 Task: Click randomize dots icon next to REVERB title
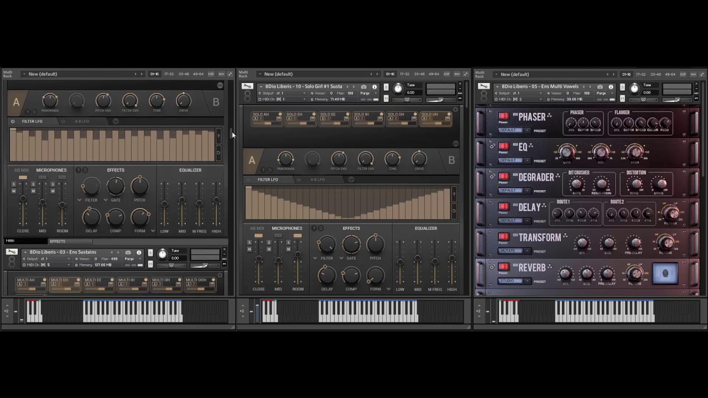pyautogui.click(x=550, y=267)
